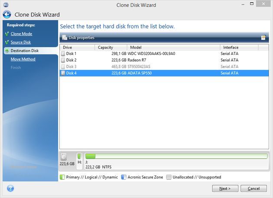The height and width of the screenshot is (198, 273).
Task: Click the Disk 2 drive icon
Action: coord(63,60)
